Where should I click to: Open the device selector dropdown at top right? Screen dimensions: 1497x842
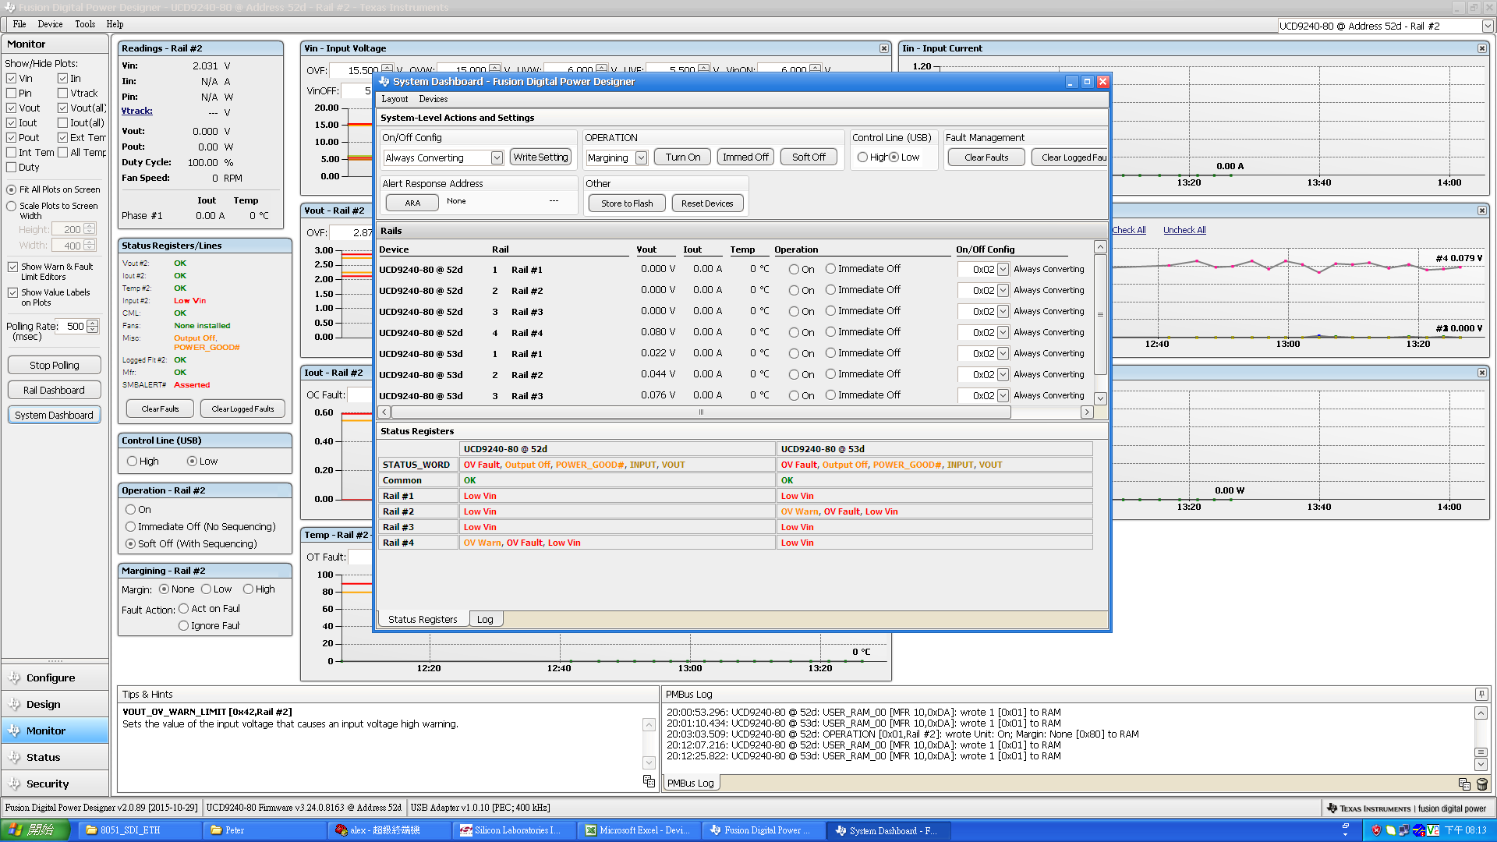click(1487, 26)
